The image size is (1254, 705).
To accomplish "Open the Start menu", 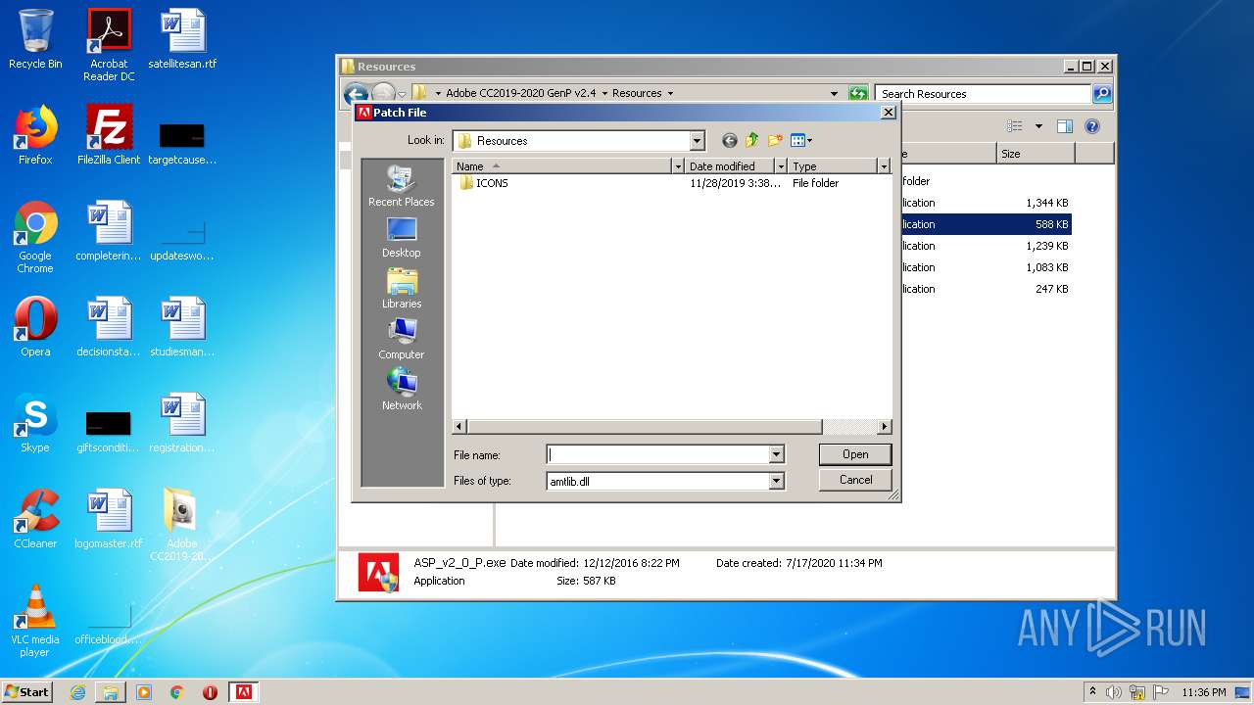I will click(27, 691).
